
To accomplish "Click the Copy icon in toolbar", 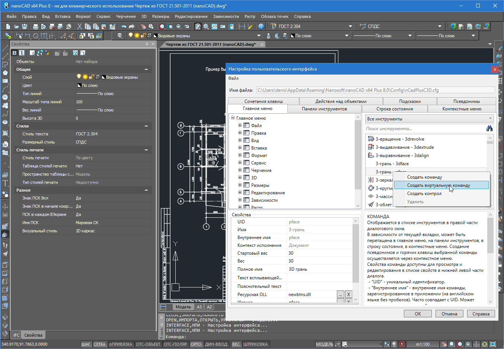I will 87,26.
